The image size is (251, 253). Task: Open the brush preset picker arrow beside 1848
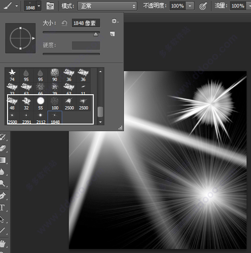click(x=39, y=6)
